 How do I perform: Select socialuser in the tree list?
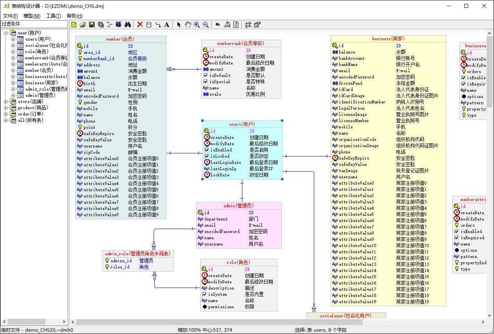(46, 45)
